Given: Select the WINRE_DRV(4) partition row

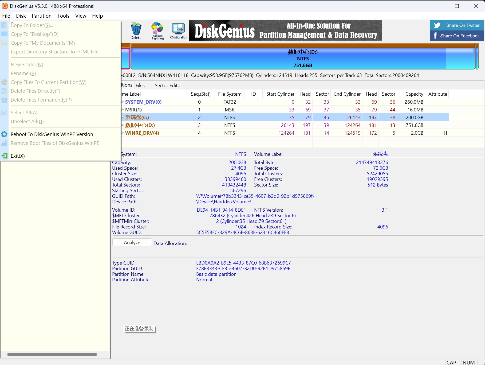Looking at the screenshot, I should [142, 133].
